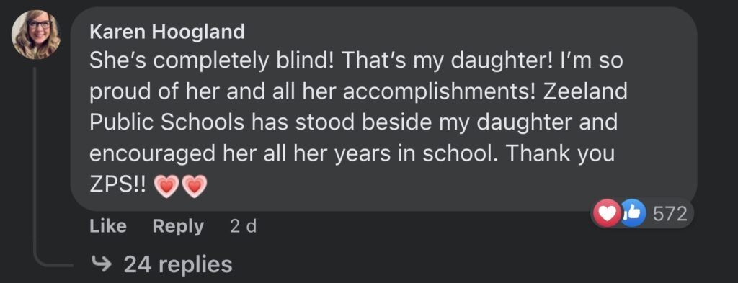Like Karen Hoogland's comment
Image resolution: width=738 pixels, height=283 pixels.
click(x=108, y=226)
